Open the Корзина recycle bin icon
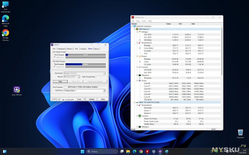The width and height of the screenshot is (249, 155). tap(240, 134)
